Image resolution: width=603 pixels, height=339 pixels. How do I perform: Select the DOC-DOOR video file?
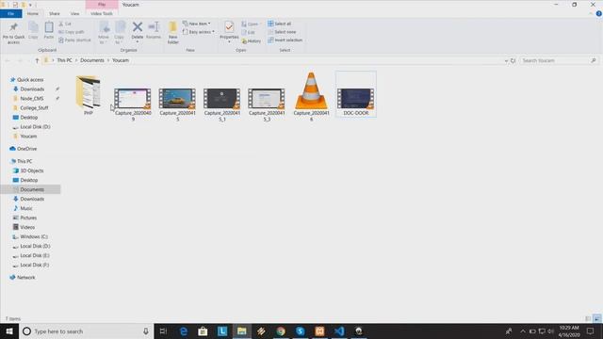[x=356, y=94]
